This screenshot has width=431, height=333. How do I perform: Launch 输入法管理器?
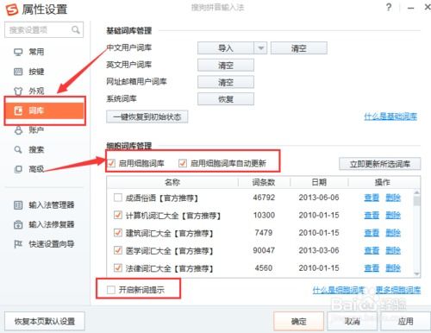44,205
